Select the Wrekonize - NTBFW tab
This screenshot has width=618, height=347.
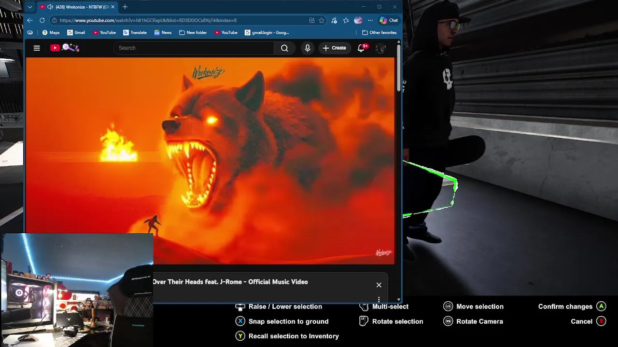tap(77, 7)
